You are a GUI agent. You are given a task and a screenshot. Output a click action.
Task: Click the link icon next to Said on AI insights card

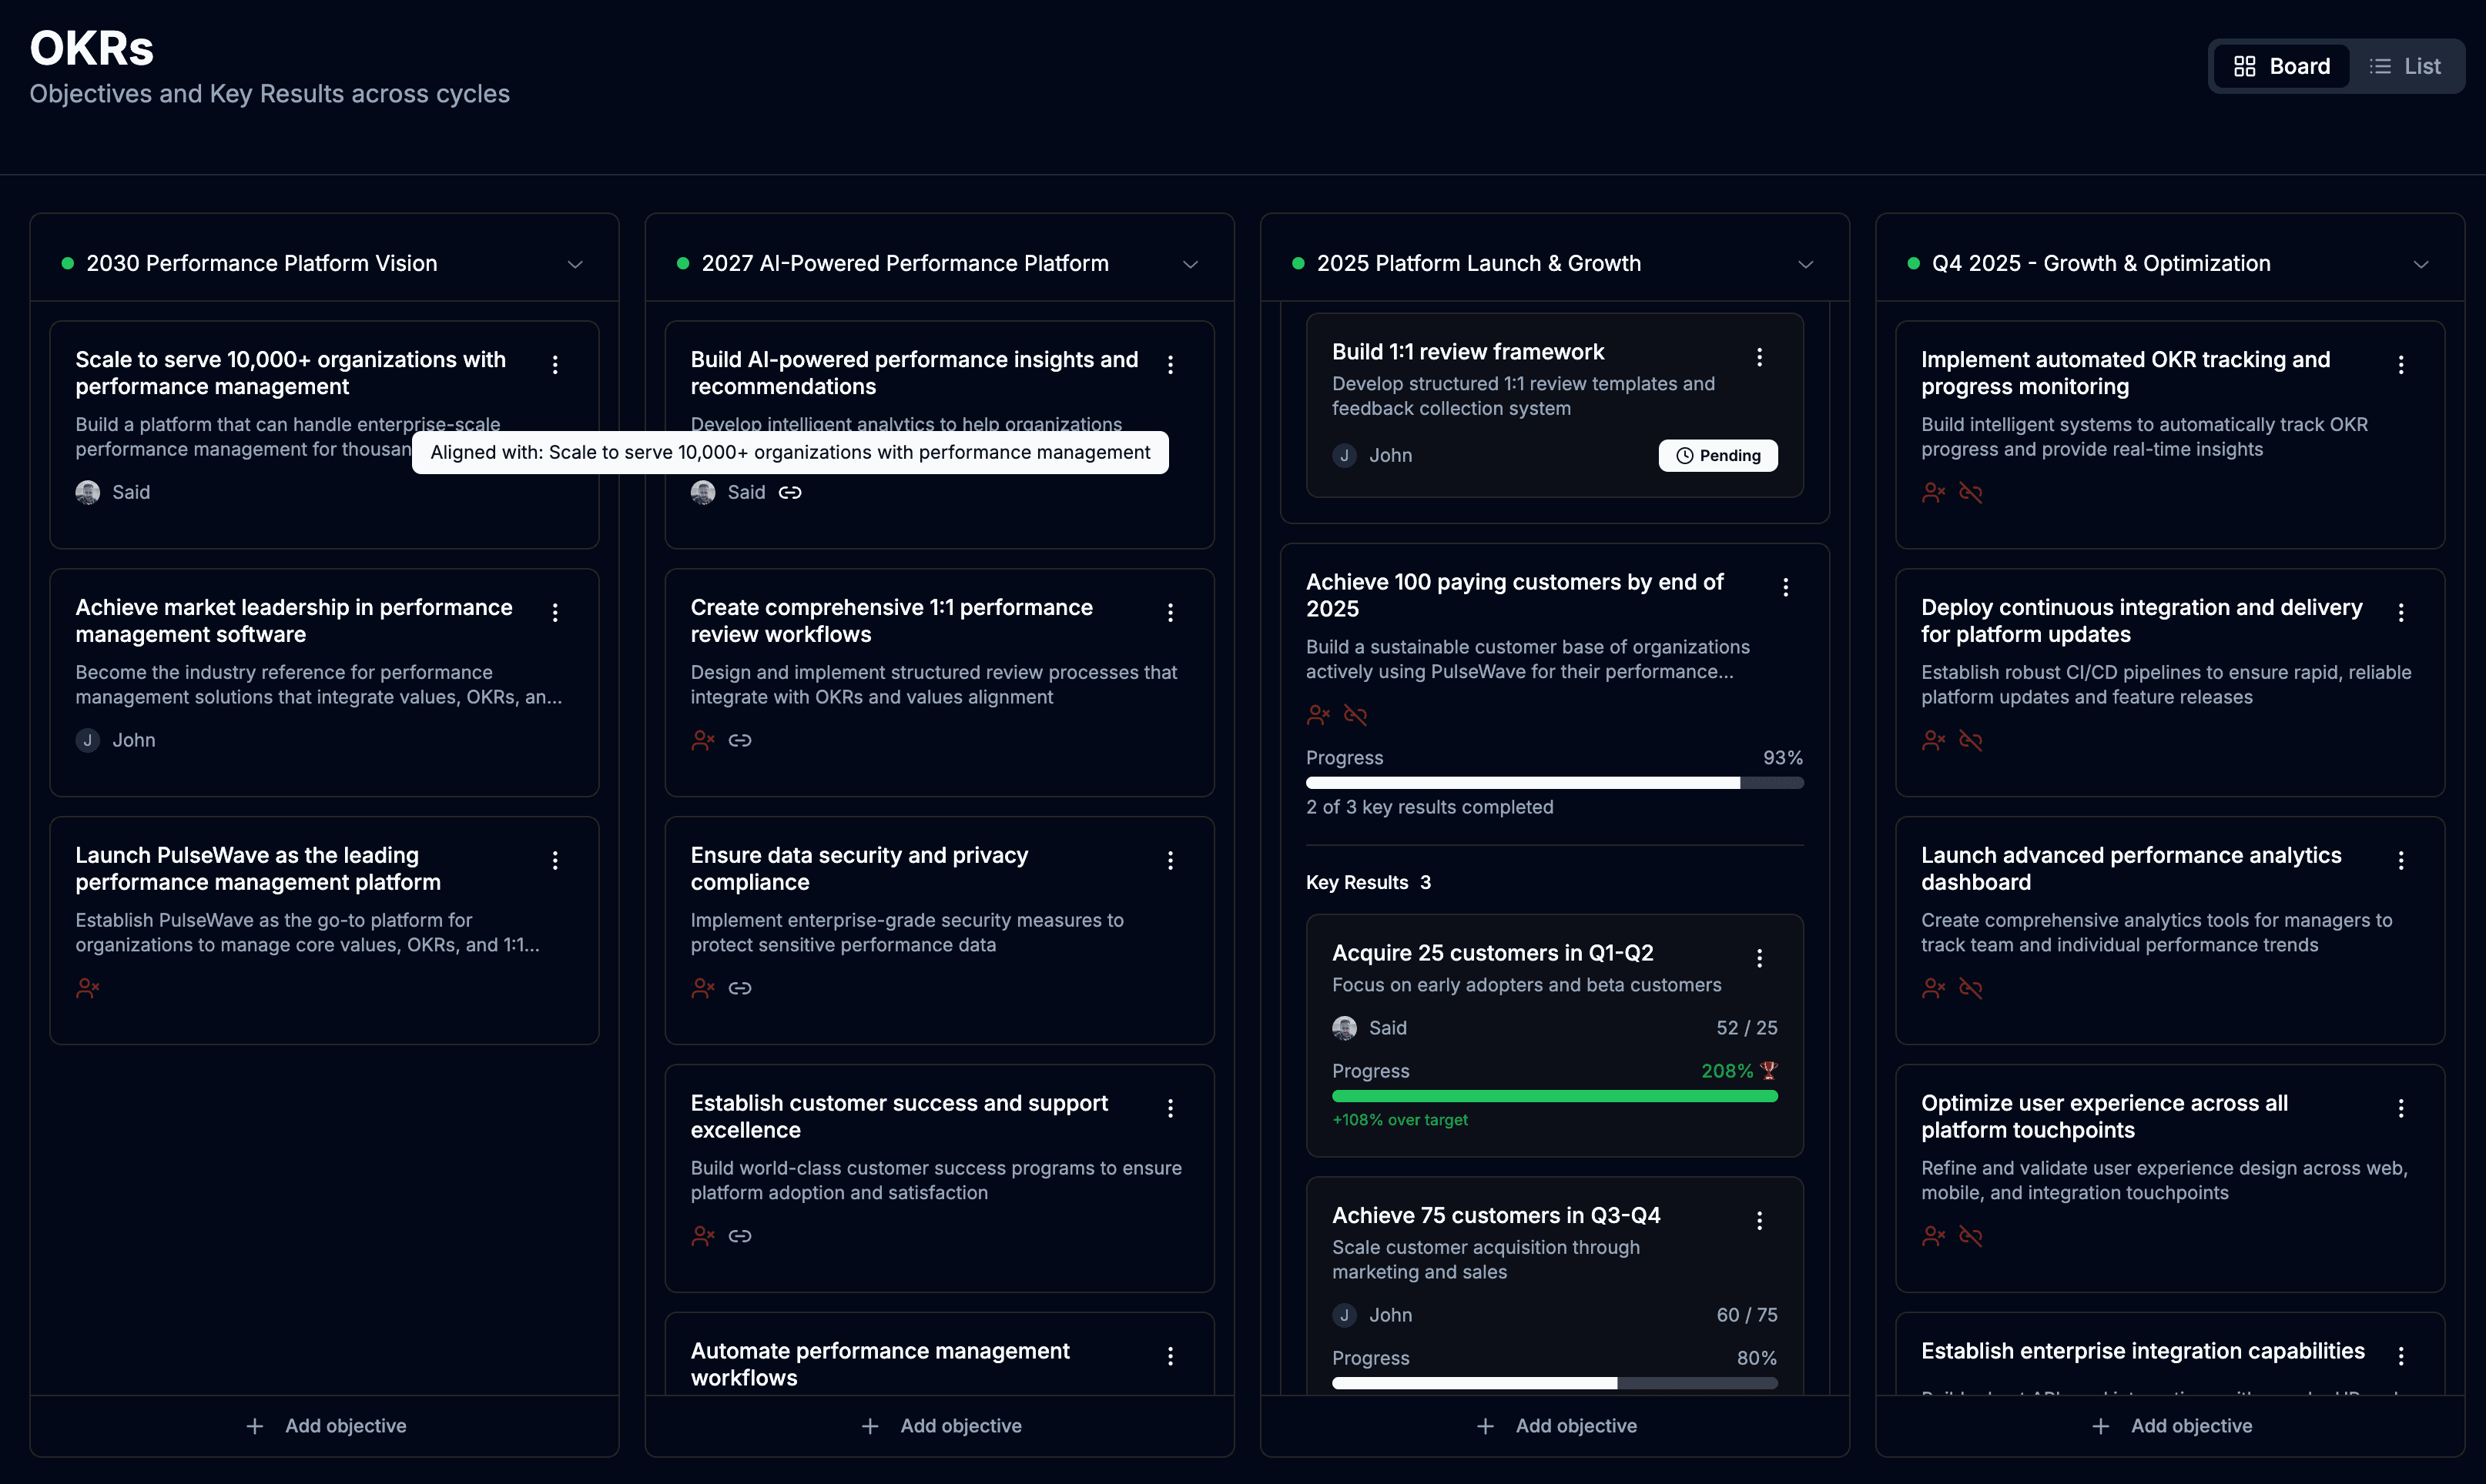[790, 492]
